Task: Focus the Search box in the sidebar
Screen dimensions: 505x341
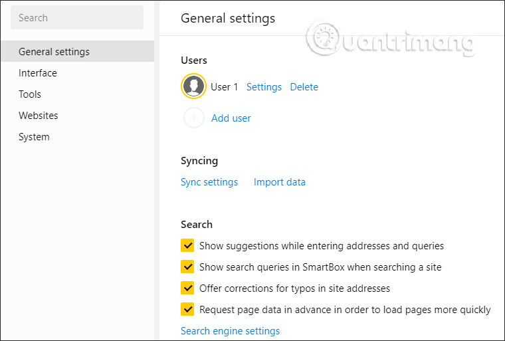Action: point(77,18)
